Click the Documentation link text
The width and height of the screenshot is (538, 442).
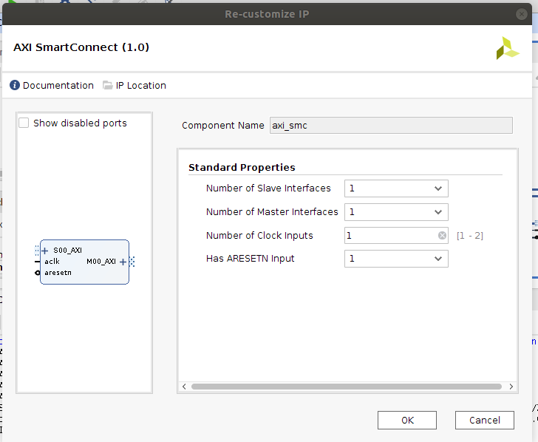pyautogui.click(x=58, y=86)
